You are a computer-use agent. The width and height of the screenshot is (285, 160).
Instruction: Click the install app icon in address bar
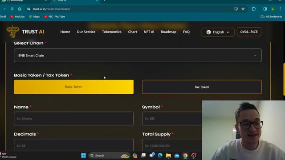(236, 9)
